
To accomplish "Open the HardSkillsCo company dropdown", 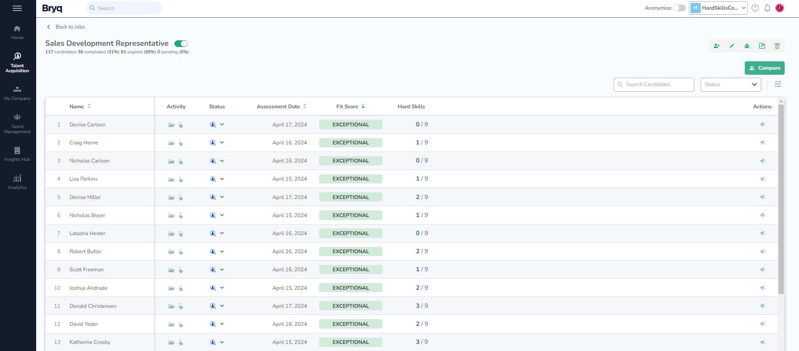I will [718, 8].
